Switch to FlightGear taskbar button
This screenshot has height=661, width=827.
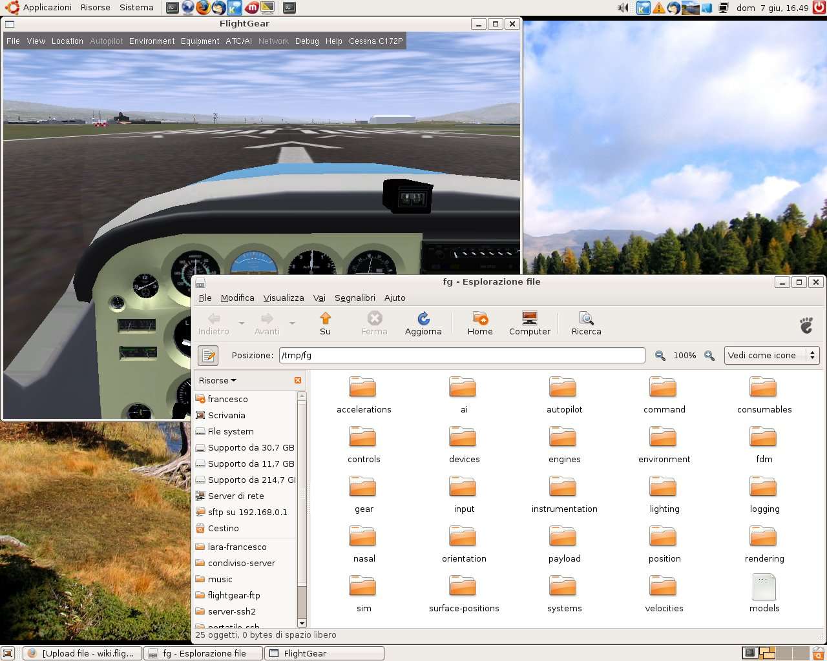tap(325, 653)
